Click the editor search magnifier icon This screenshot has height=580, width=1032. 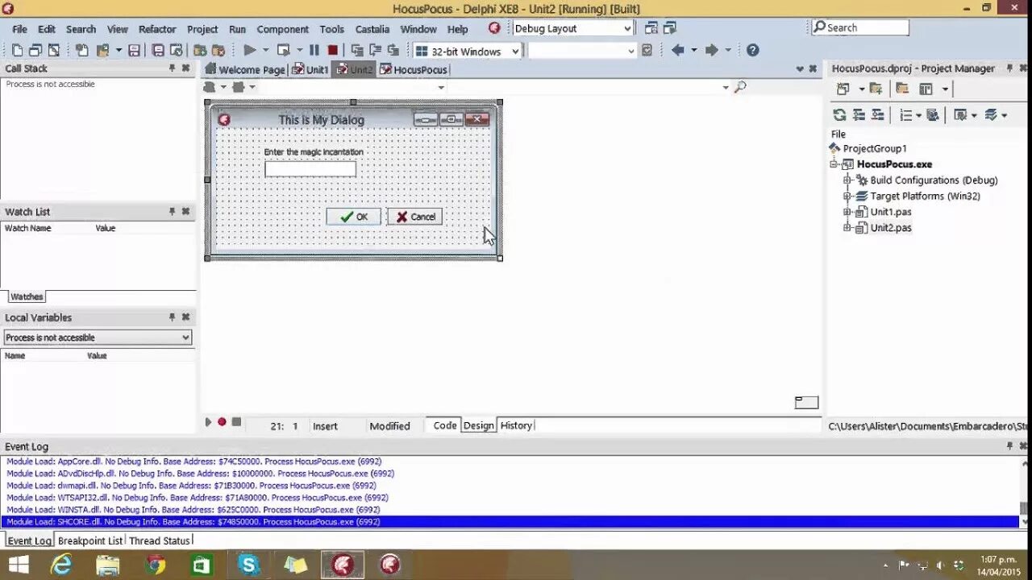[740, 87]
